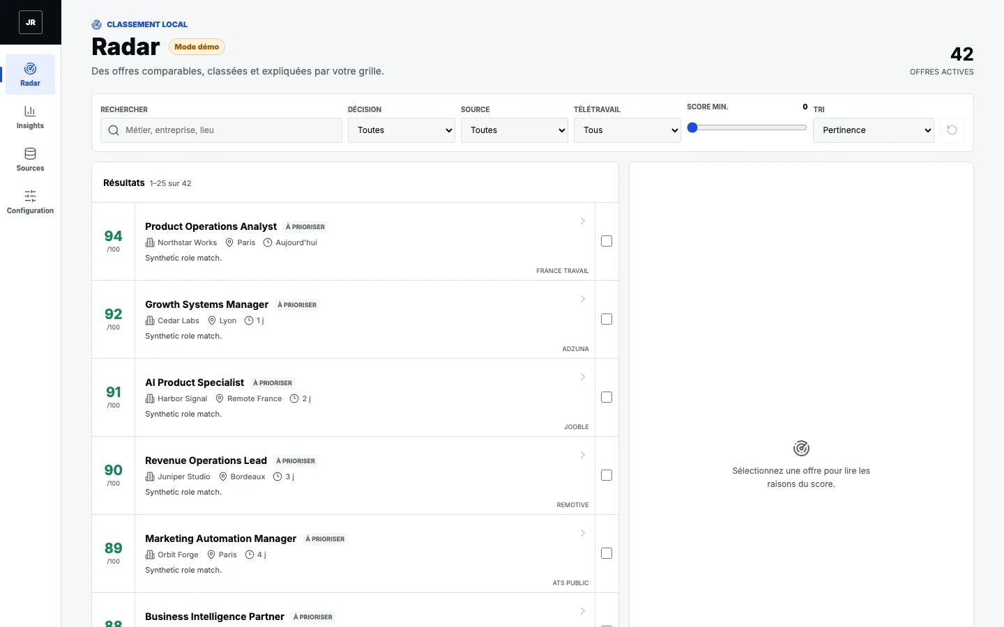The width and height of the screenshot is (1004, 627).
Task: Click the clock icon beside 2 j
Action: [294, 398]
